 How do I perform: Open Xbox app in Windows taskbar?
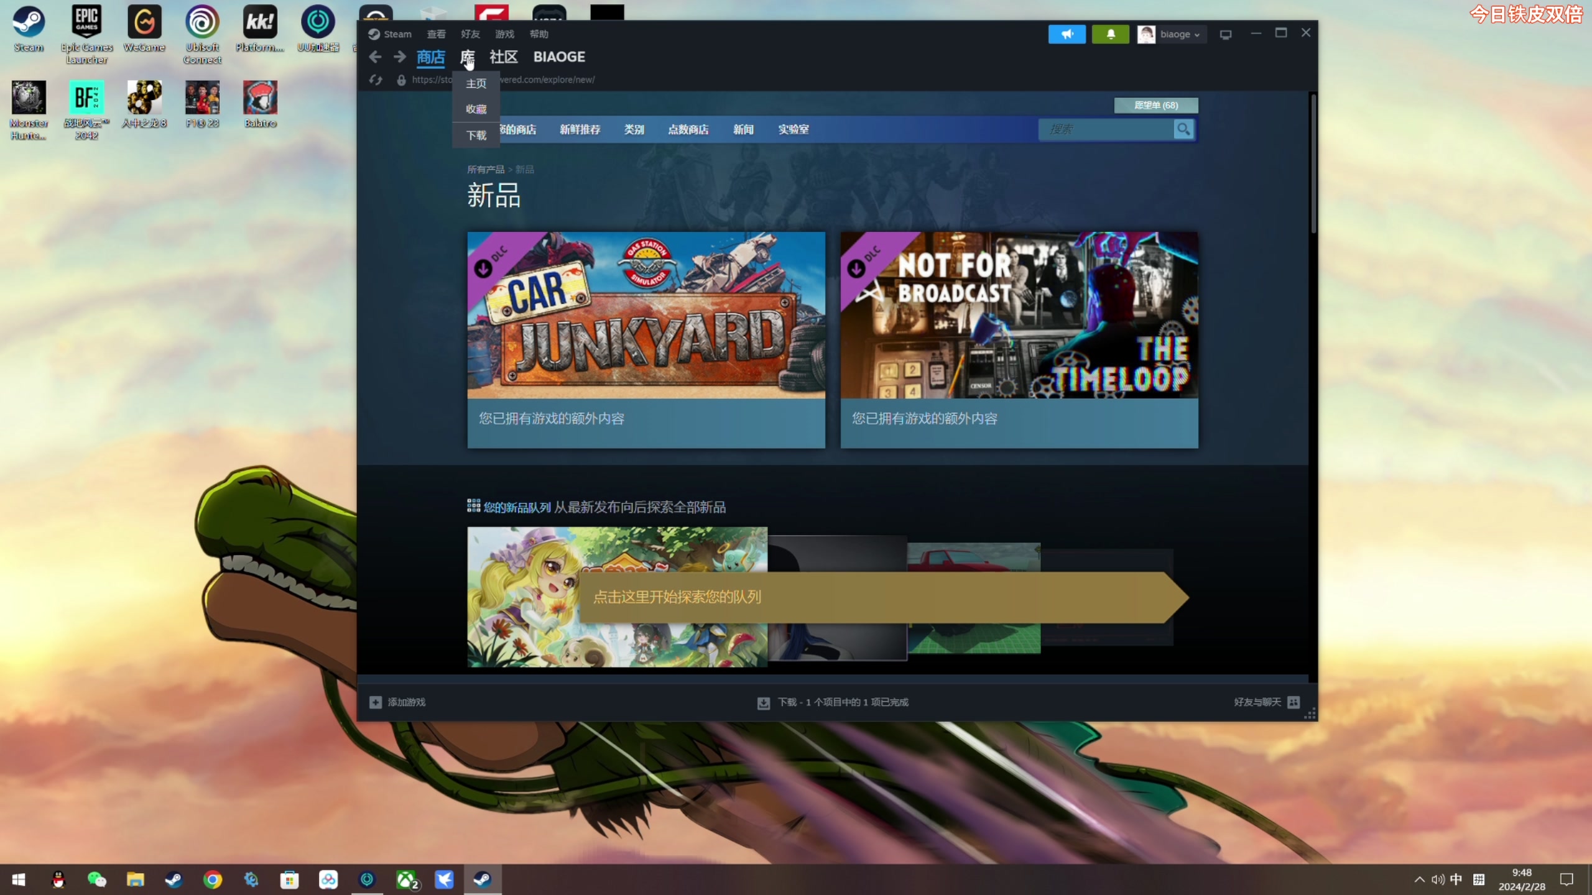tap(406, 879)
